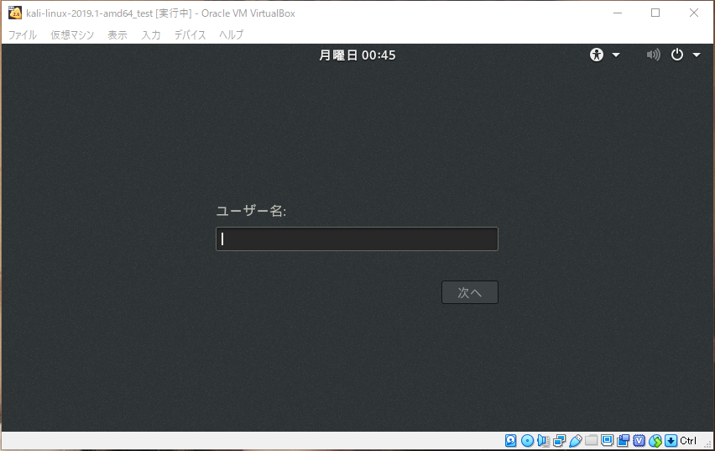Click the 月曜日 00:45 clock

[x=357, y=55]
